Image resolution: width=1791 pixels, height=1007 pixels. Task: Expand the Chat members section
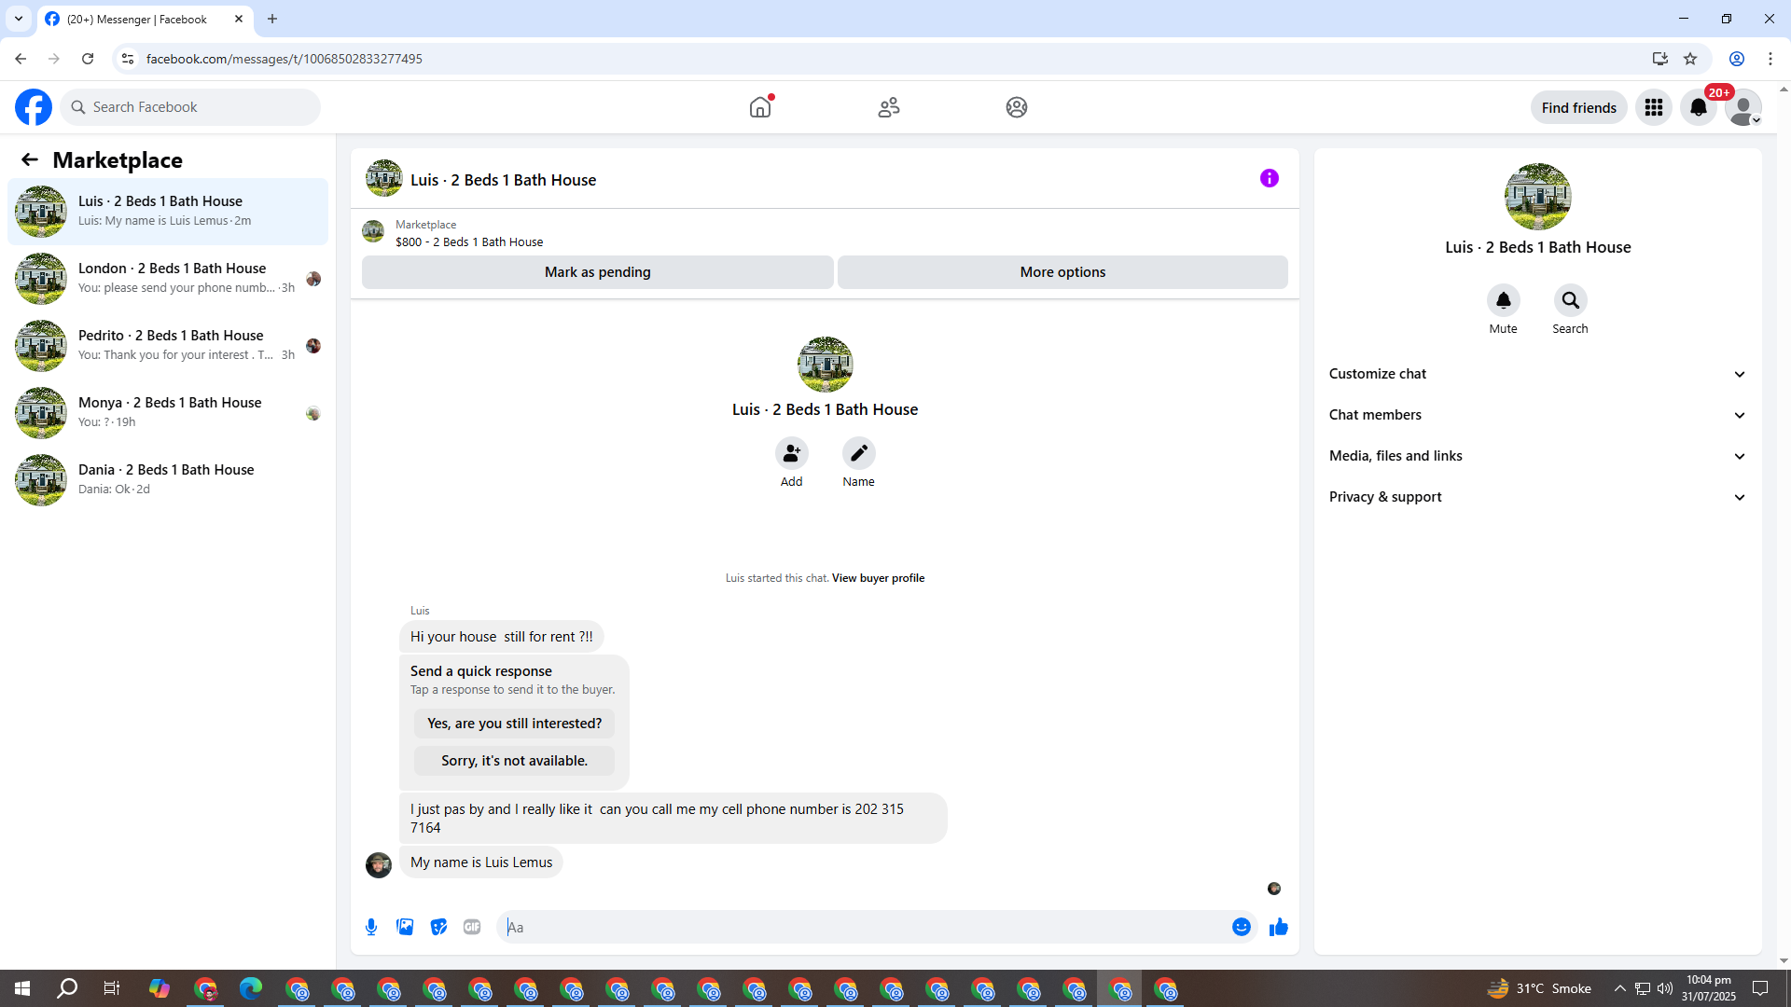tap(1537, 415)
